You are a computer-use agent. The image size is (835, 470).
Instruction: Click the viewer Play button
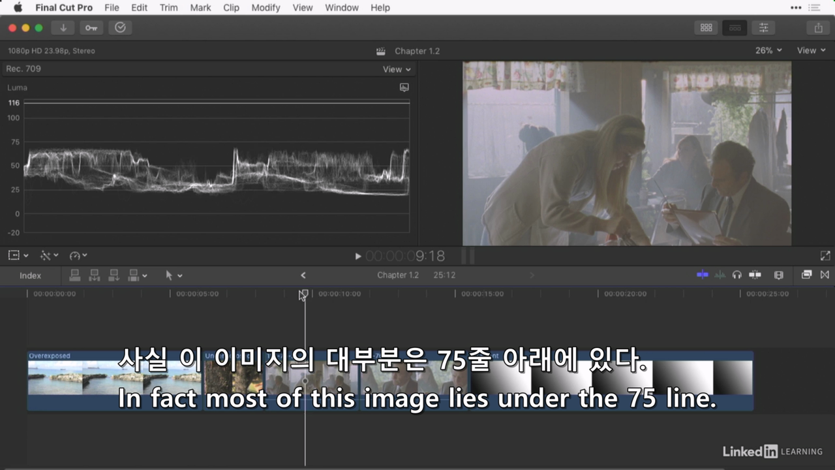[x=357, y=257]
